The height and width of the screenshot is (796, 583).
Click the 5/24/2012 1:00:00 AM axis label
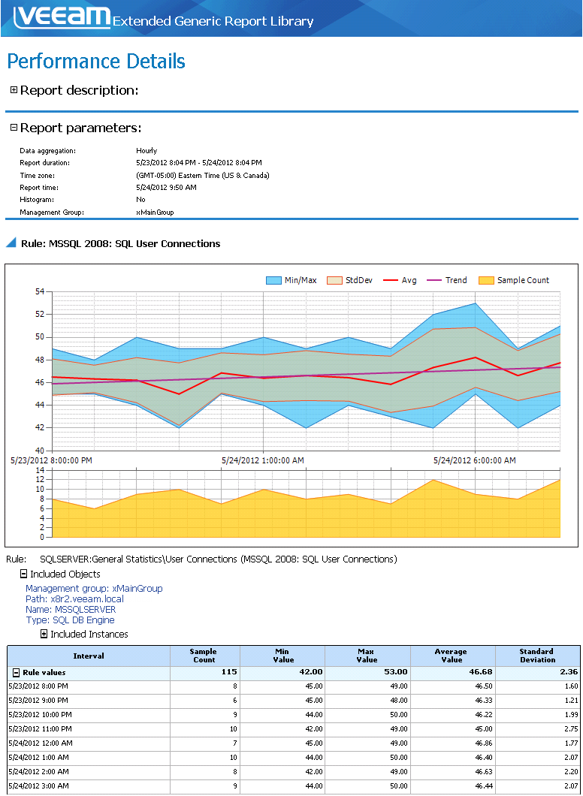coord(263,460)
